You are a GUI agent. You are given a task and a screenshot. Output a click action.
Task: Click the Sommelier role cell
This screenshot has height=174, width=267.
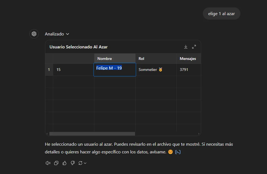[156, 70]
